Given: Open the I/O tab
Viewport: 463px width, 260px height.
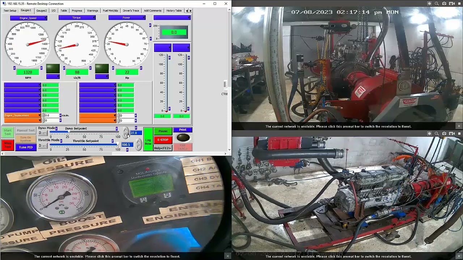Looking at the screenshot, I should tap(54, 10).
